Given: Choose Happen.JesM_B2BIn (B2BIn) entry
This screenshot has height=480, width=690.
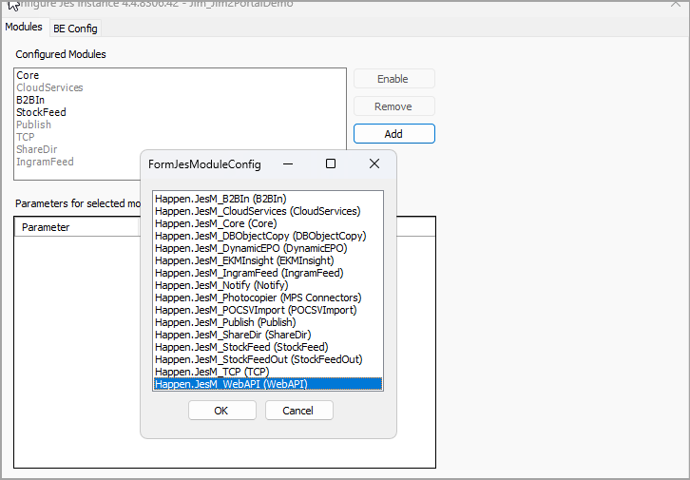Looking at the screenshot, I should coord(268,199).
